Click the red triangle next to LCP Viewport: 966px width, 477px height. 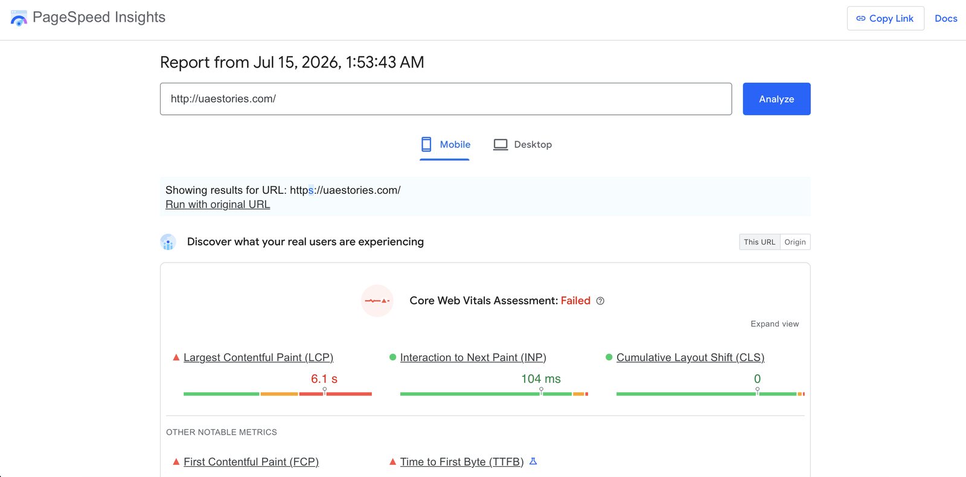point(176,357)
